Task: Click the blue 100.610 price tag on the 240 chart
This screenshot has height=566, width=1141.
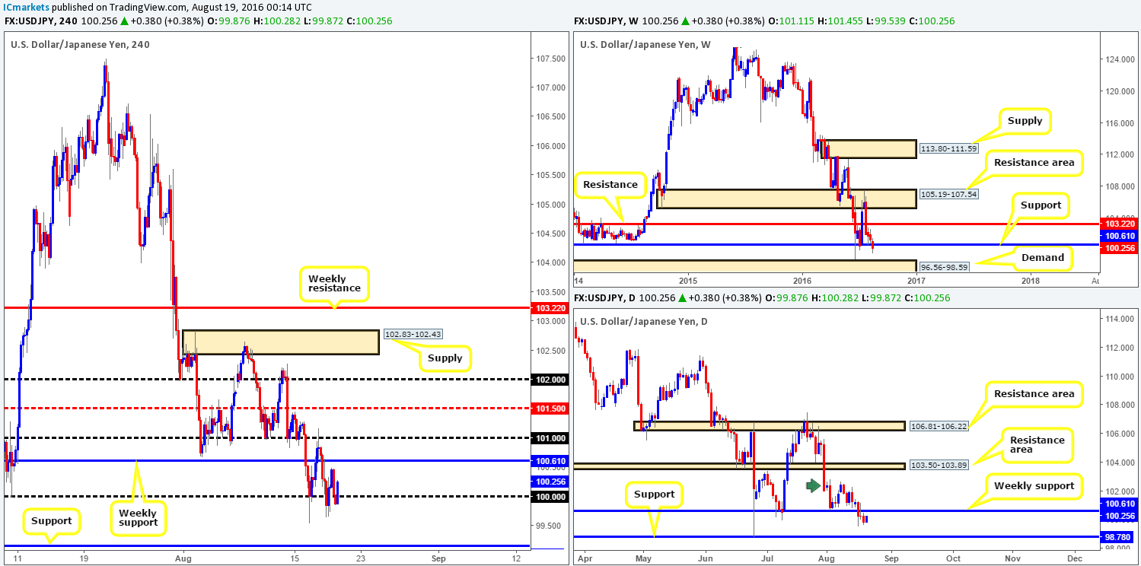Action: (x=548, y=461)
